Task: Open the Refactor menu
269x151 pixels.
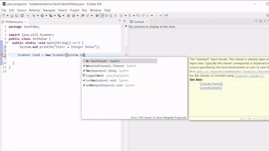Action: [34, 10]
